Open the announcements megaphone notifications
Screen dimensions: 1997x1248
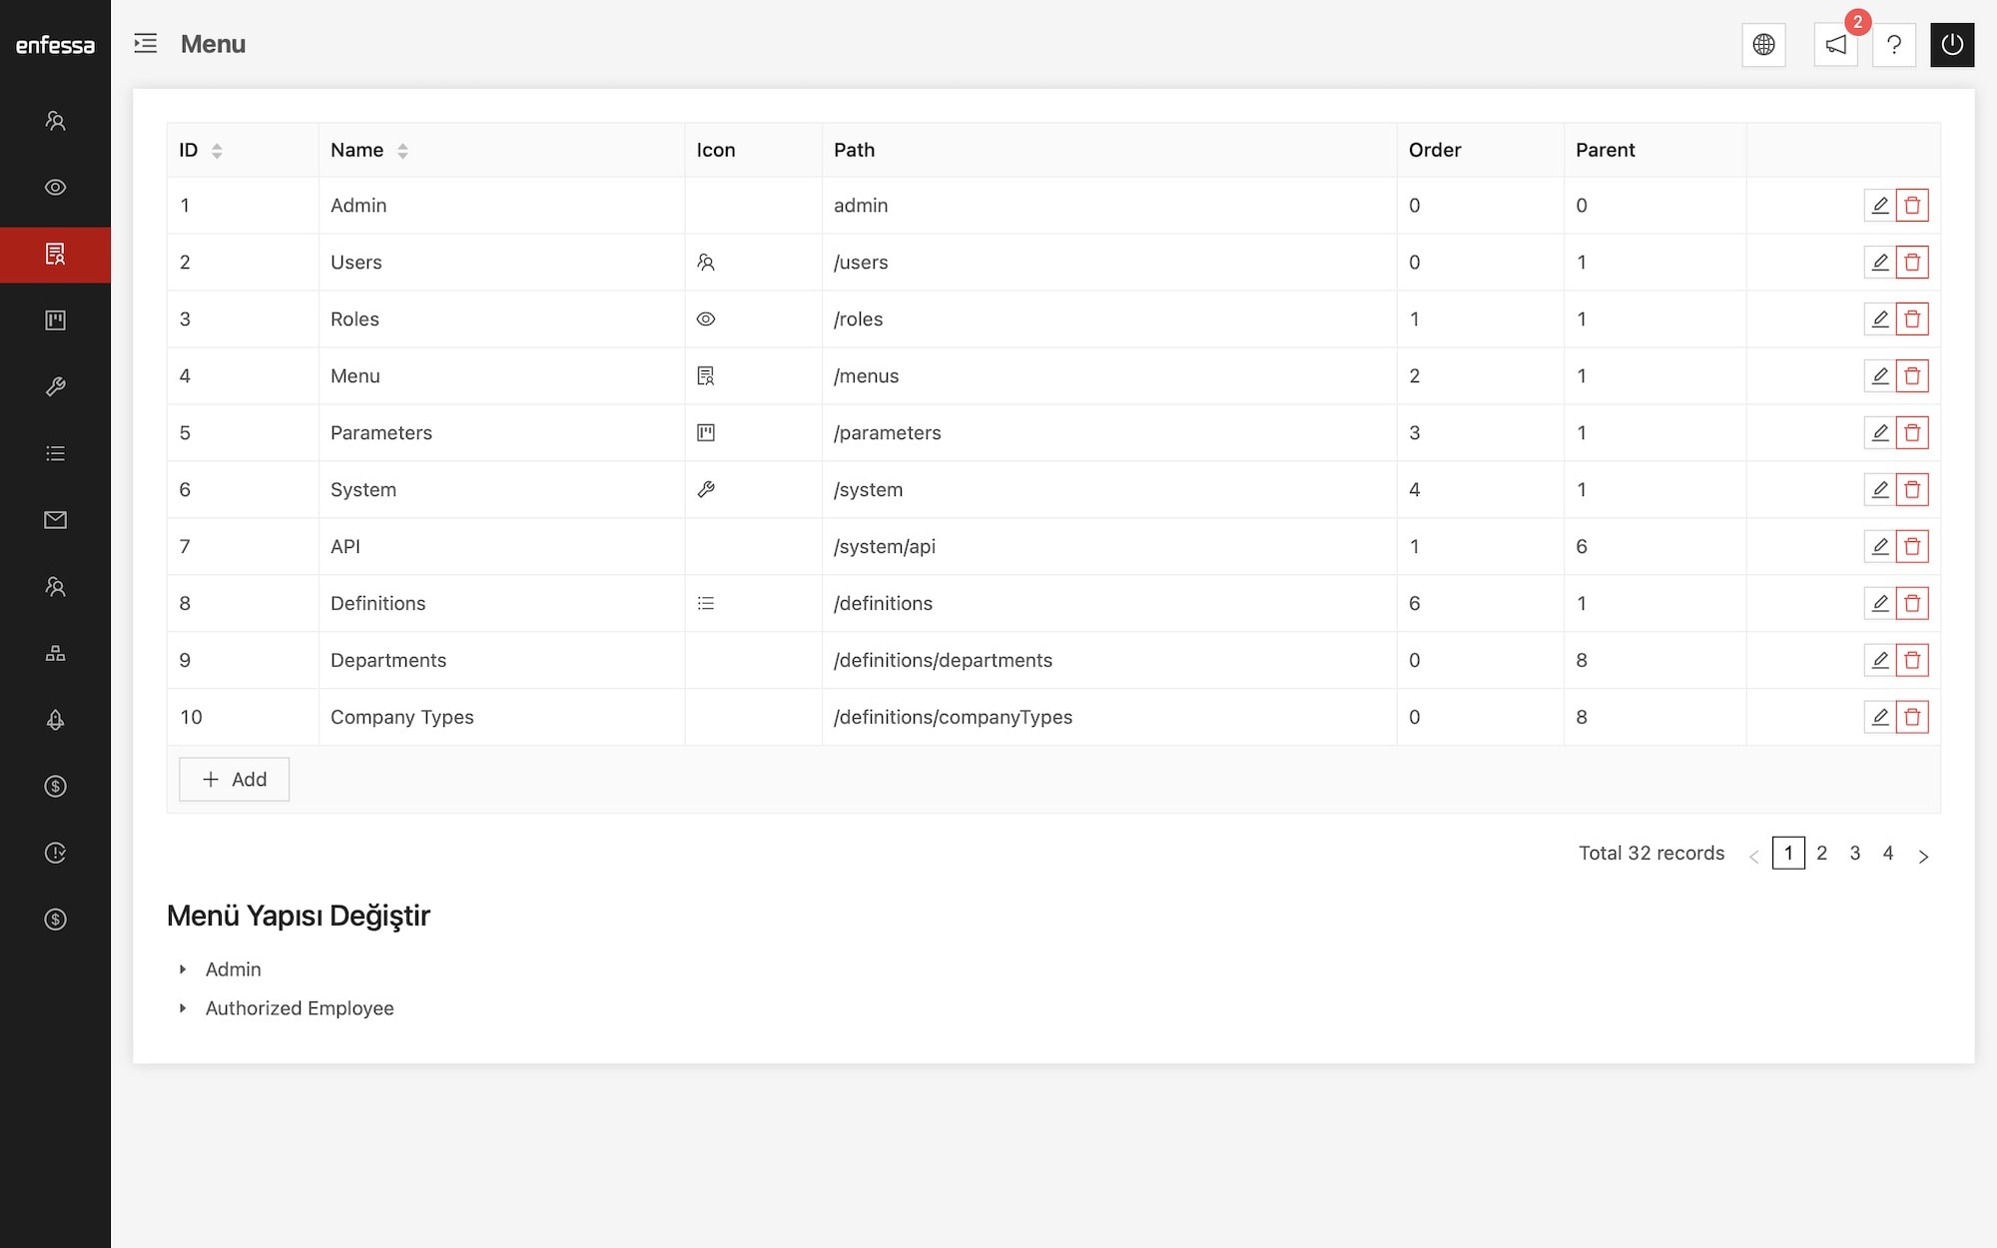(x=1835, y=45)
